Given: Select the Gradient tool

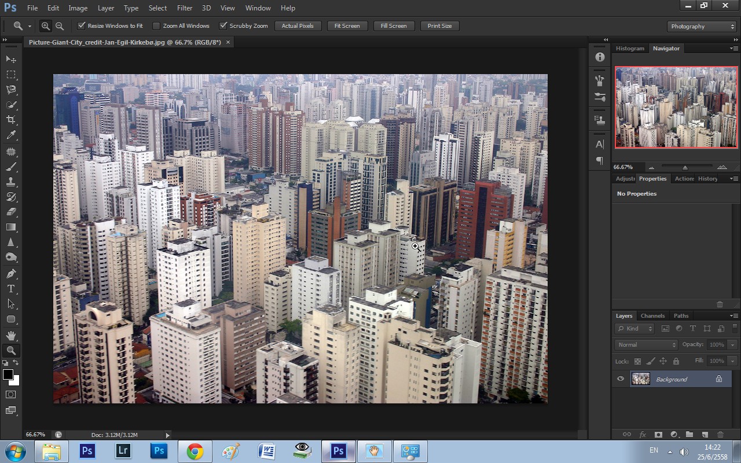Looking at the screenshot, I should pos(11,227).
